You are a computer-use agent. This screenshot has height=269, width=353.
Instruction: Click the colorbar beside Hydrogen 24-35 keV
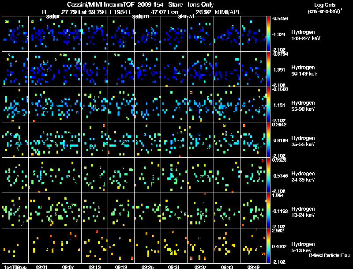tap(268, 175)
